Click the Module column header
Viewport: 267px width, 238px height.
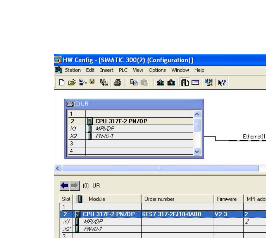point(107,199)
